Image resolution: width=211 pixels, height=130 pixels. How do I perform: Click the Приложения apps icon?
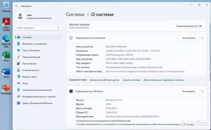pyautogui.click(x=18, y=64)
